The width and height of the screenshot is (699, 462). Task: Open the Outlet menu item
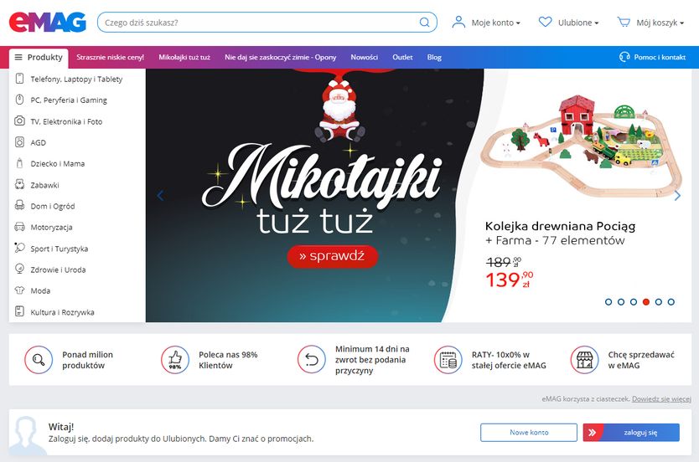tap(402, 57)
